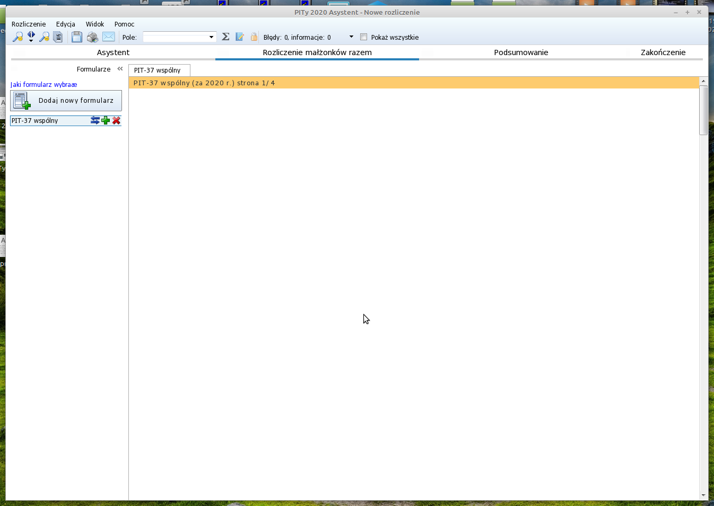Select the PIT-37 wspólny form tab

(158, 70)
